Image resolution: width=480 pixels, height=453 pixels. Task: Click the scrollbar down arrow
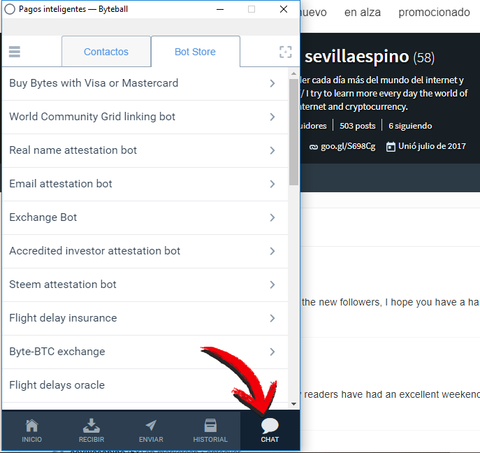coord(293,404)
